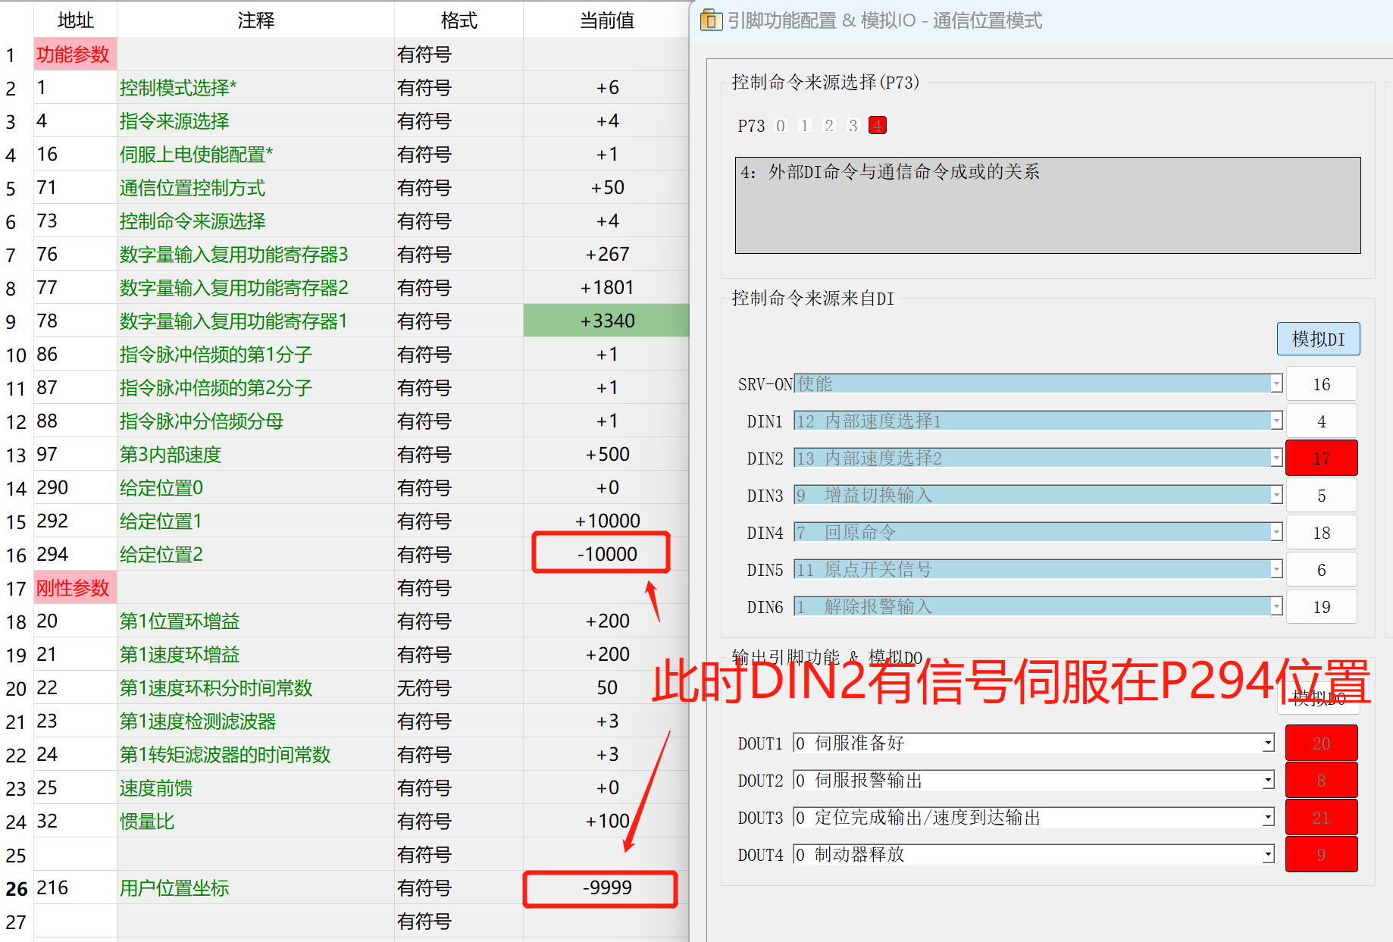Click the 控制命令来源选择 comment cell

255,221
